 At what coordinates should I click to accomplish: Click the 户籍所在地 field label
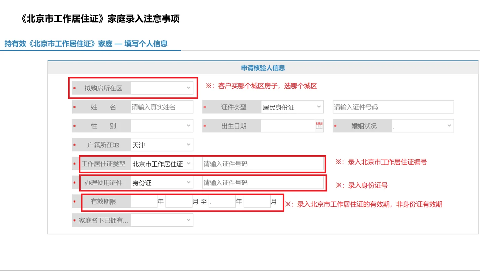pyautogui.click(x=103, y=145)
